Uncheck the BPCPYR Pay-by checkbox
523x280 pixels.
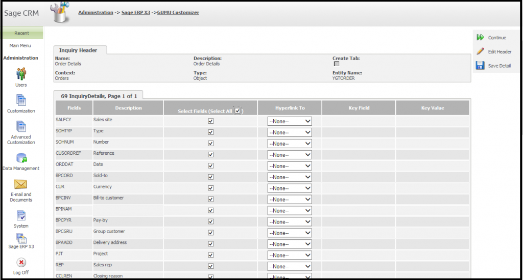211,221
